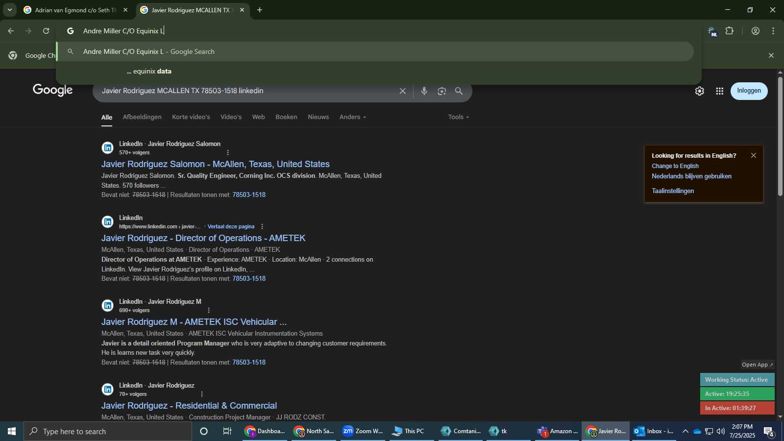Open options for Javier Rodriguez M result
This screenshot has height=441, width=784.
pos(209,310)
